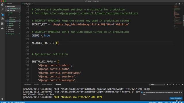Open the notification gear options
184x103 pixels.
point(179,92)
